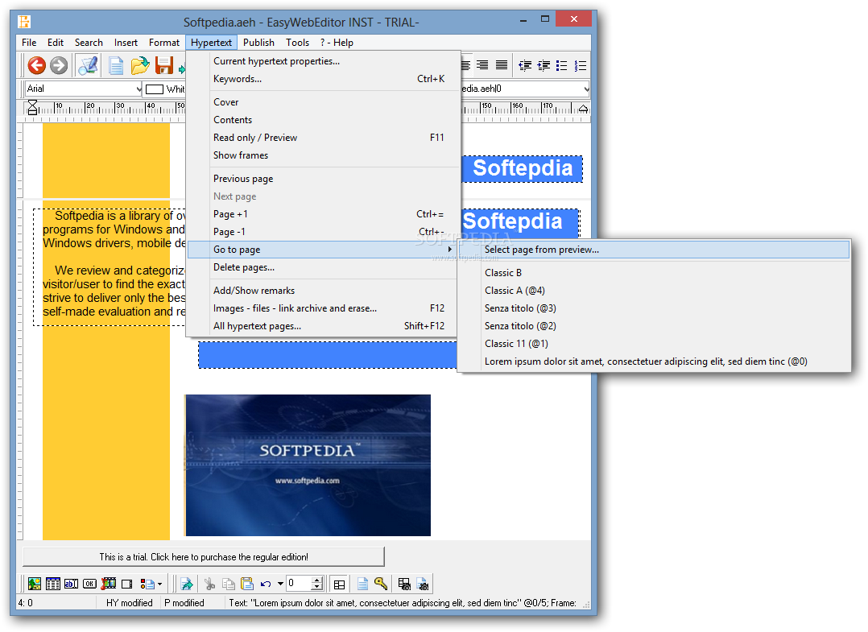Image resolution: width=868 pixels, height=632 pixels.
Task: Click the Softpedia image in the page
Action: coord(308,465)
